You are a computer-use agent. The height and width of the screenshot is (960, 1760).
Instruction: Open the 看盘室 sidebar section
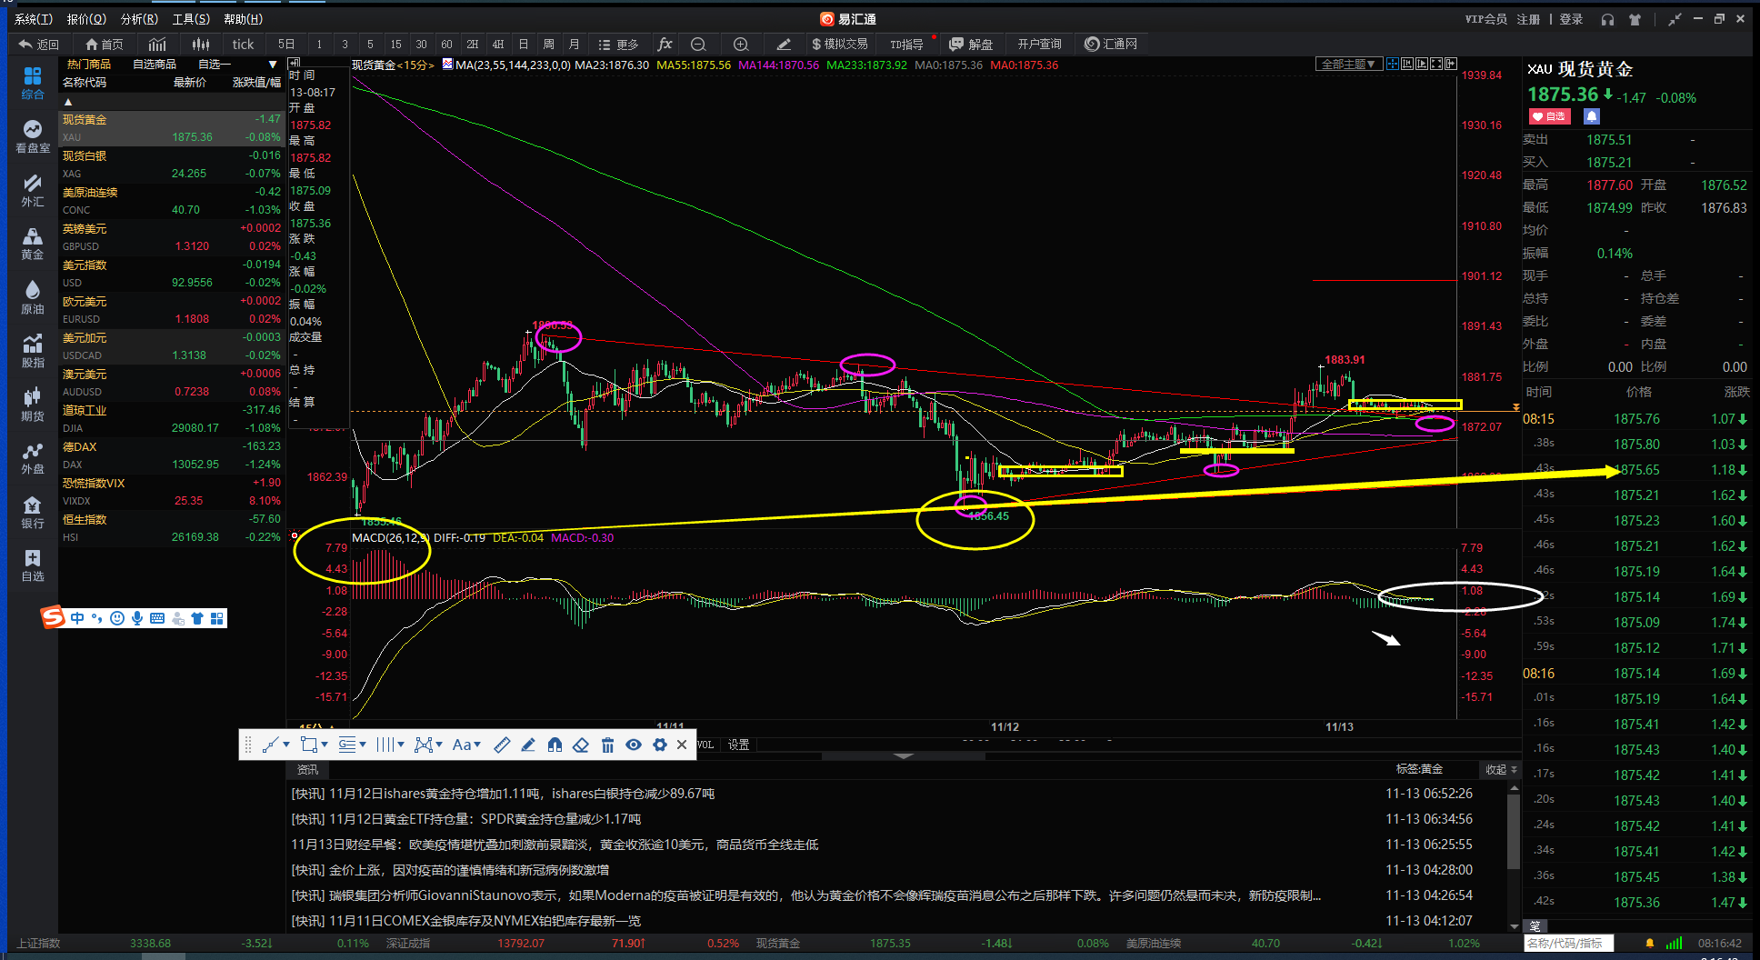(33, 136)
